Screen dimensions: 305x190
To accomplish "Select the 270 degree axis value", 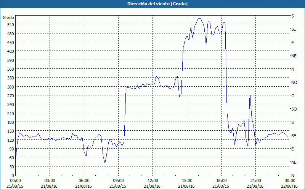I will (x=11, y=96).
